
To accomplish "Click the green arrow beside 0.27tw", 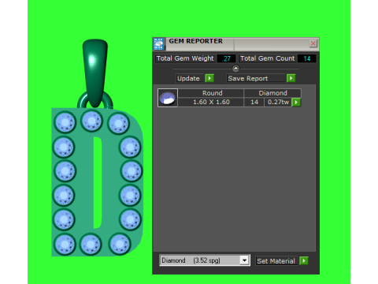I will 296,102.
